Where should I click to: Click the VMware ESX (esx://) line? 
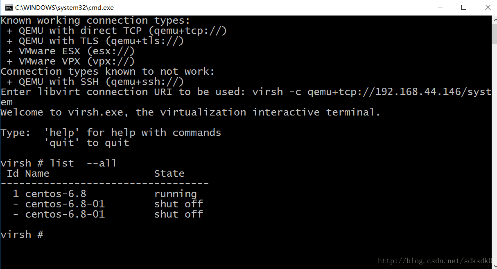click(71, 51)
